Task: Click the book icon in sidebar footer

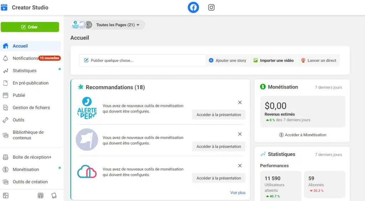Action: pyautogui.click(x=54, y=195)
